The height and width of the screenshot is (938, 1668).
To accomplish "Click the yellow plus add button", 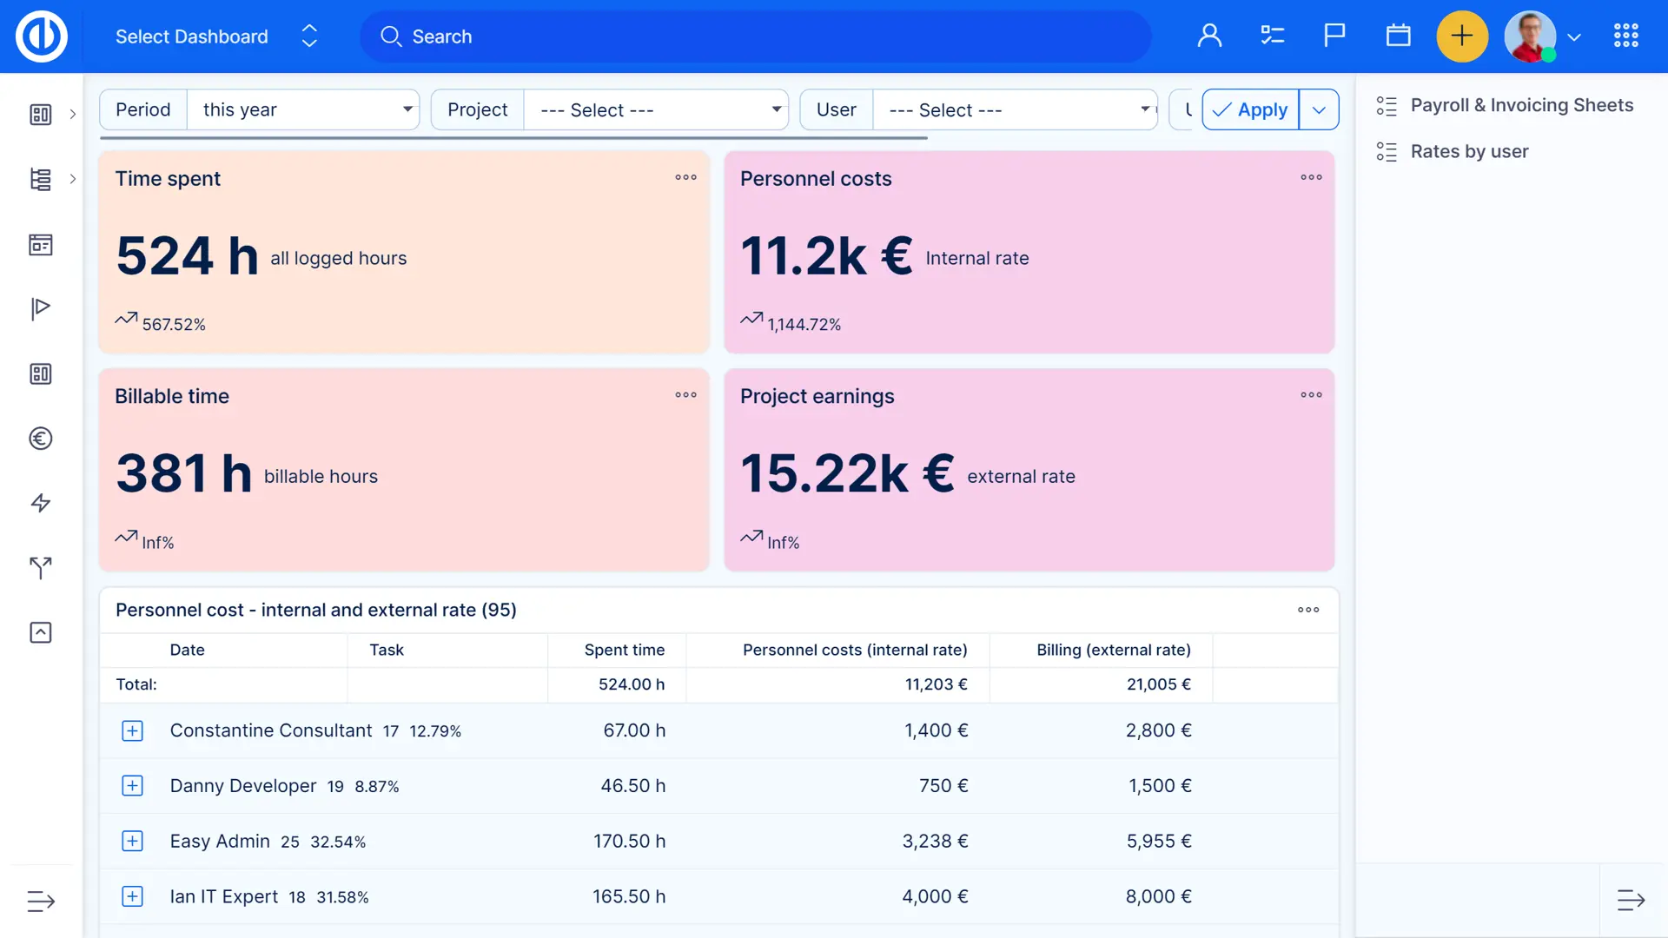I will [1462, 36].
